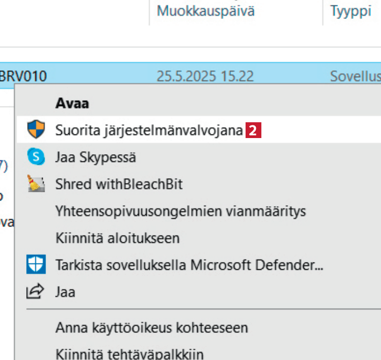381x360 pixels.
Task: Sort by the Tyyppi column header
Action: pyautogui.click(x=351, y=10)
